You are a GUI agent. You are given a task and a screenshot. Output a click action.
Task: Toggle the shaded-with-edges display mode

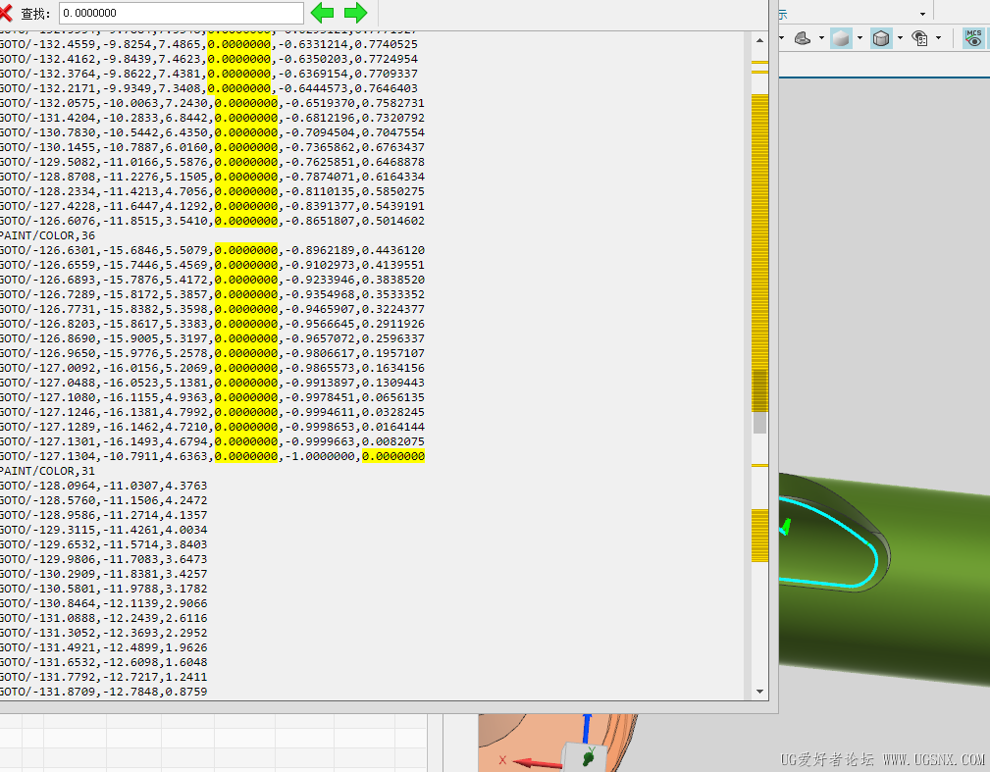click(880, 38)
